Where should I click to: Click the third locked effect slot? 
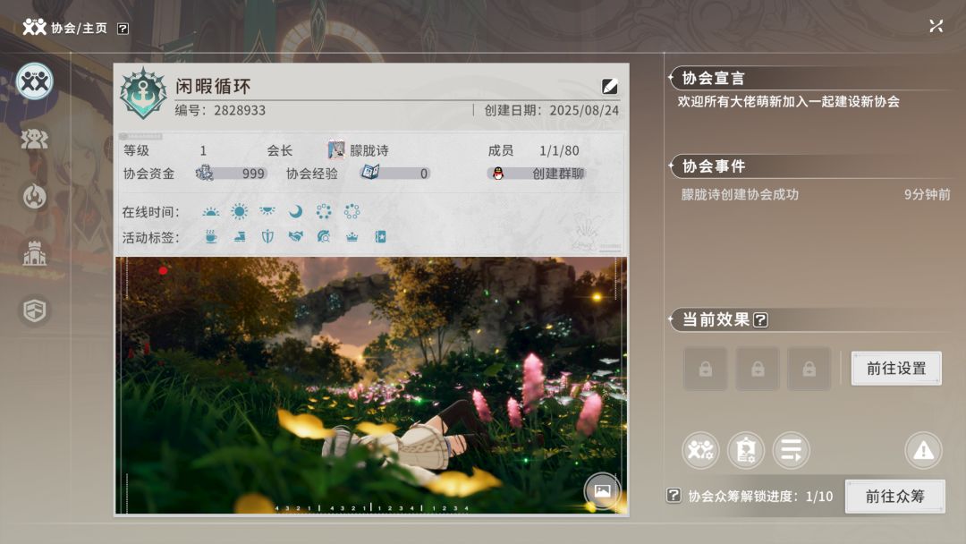point(809,369)
